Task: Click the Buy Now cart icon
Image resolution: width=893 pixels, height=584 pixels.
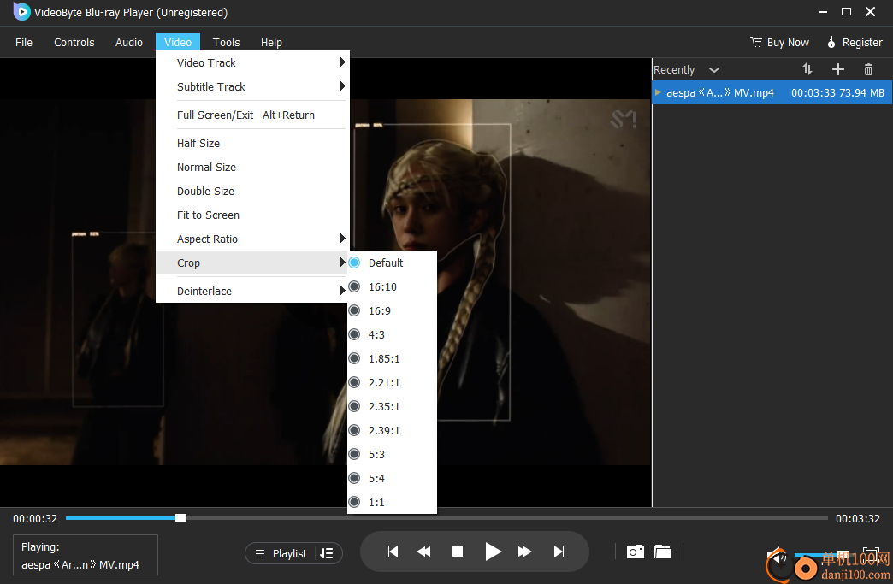Action: click(756, 42)
